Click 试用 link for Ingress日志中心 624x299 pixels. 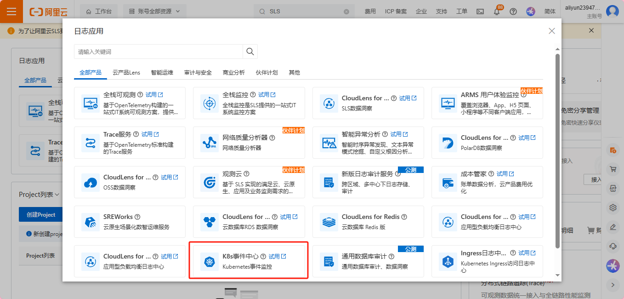pos(527,253)
